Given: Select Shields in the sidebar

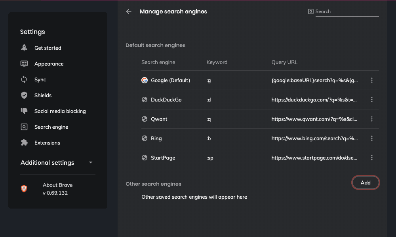Looking at the screenshot, I should click(43, 95).
